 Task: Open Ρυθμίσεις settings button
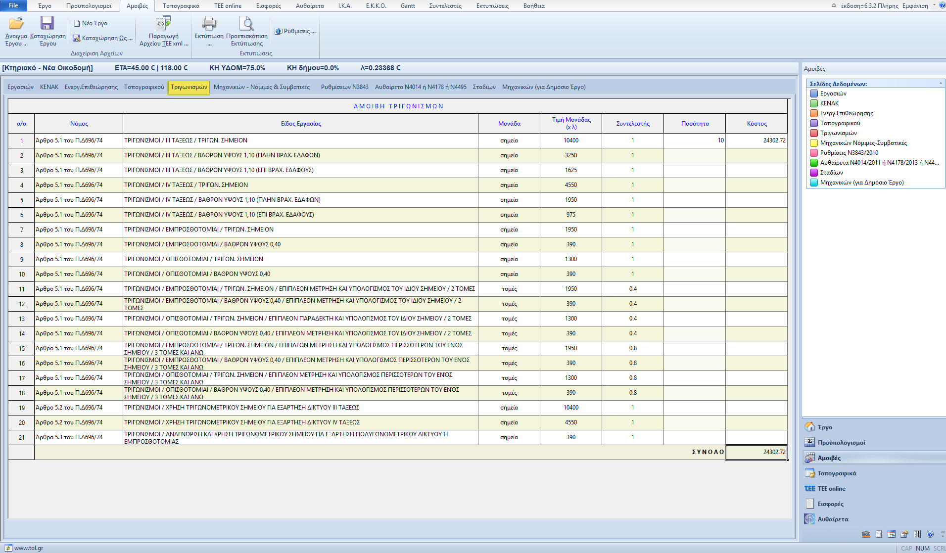(295, 31)
